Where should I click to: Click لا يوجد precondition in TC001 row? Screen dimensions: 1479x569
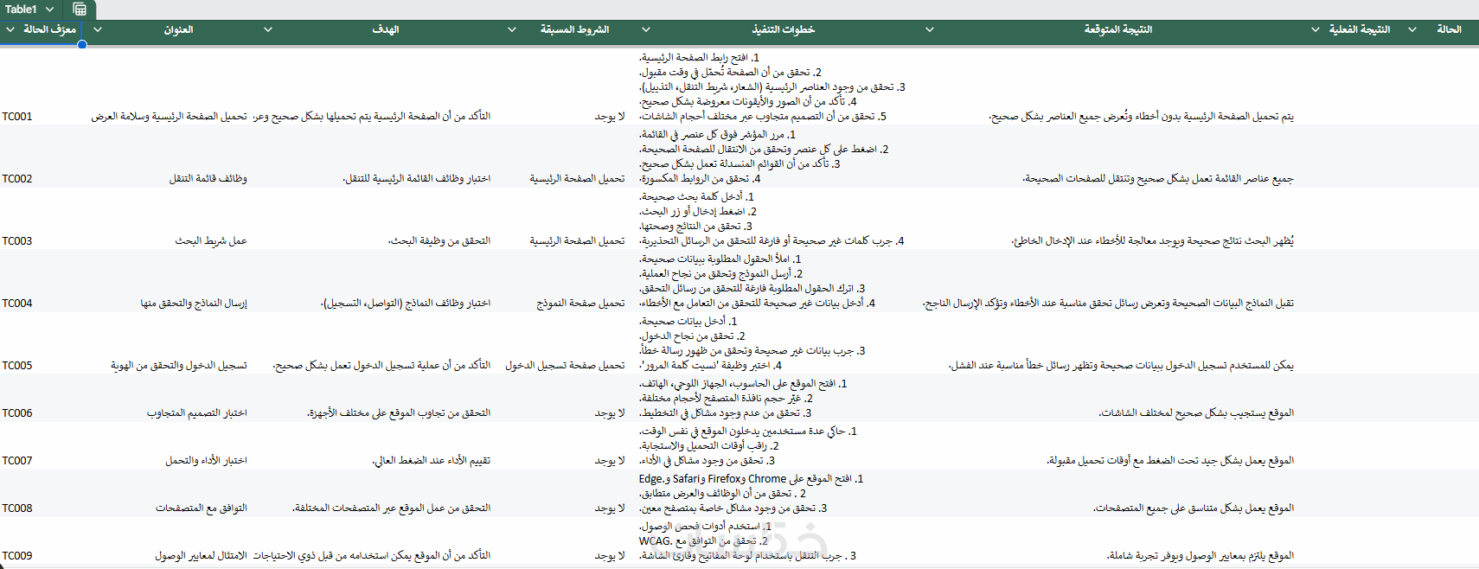pos(610,117)
